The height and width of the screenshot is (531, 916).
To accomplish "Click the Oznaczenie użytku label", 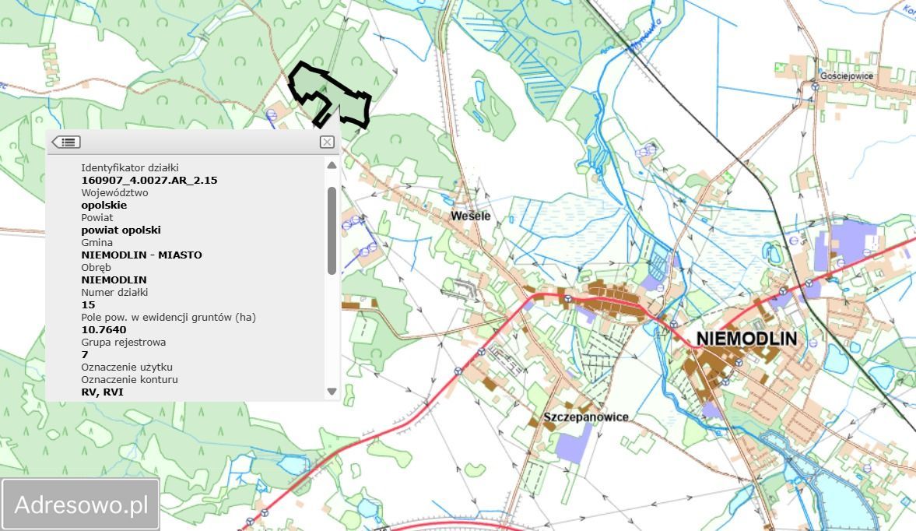I will point(127,367).
